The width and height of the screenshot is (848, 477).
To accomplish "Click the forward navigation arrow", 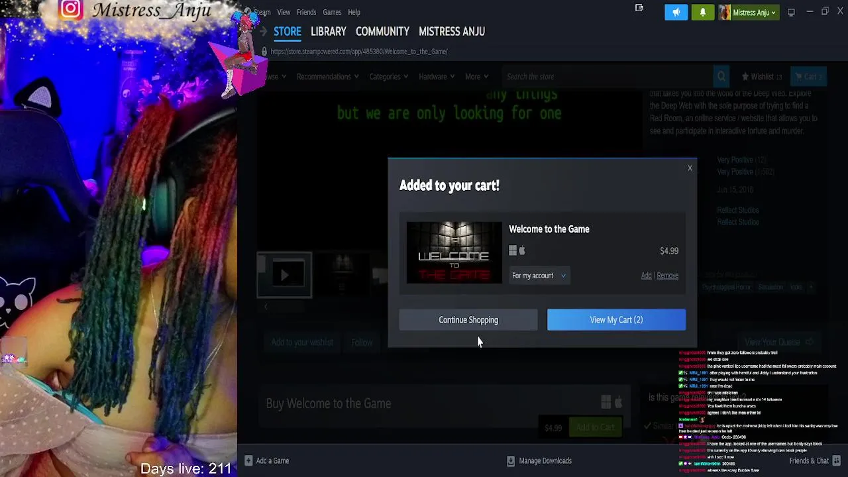I will click(x=264, y=31).
